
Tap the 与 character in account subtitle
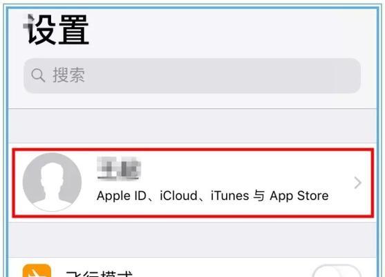pos(259,196)
